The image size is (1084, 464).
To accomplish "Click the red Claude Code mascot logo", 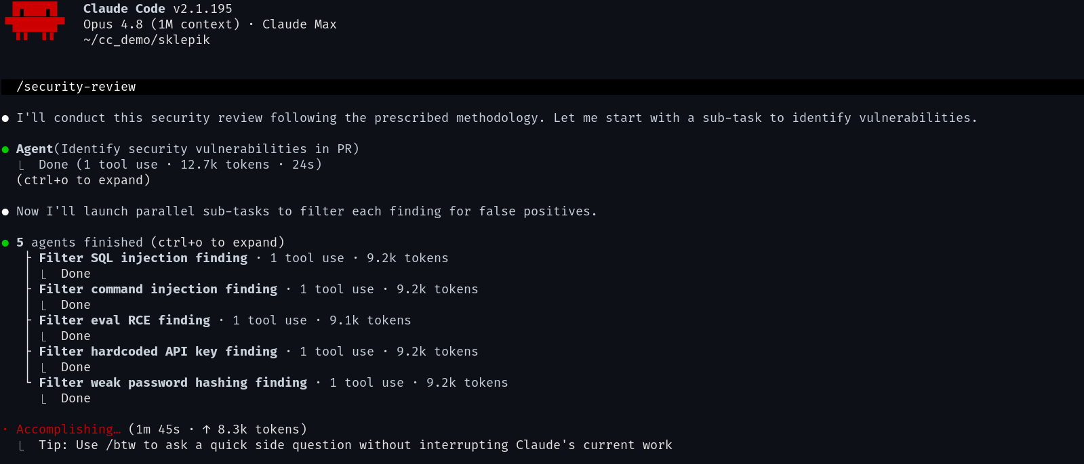I will 35,21.
